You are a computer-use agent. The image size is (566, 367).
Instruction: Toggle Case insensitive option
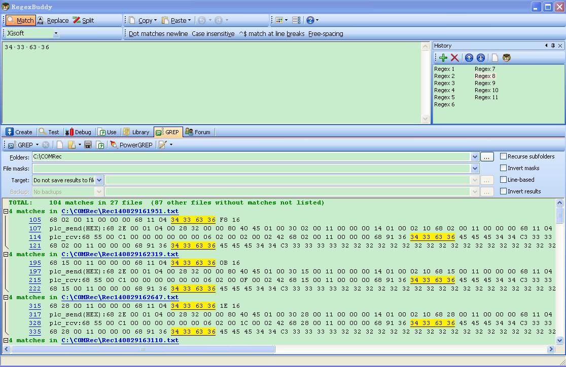213,33
